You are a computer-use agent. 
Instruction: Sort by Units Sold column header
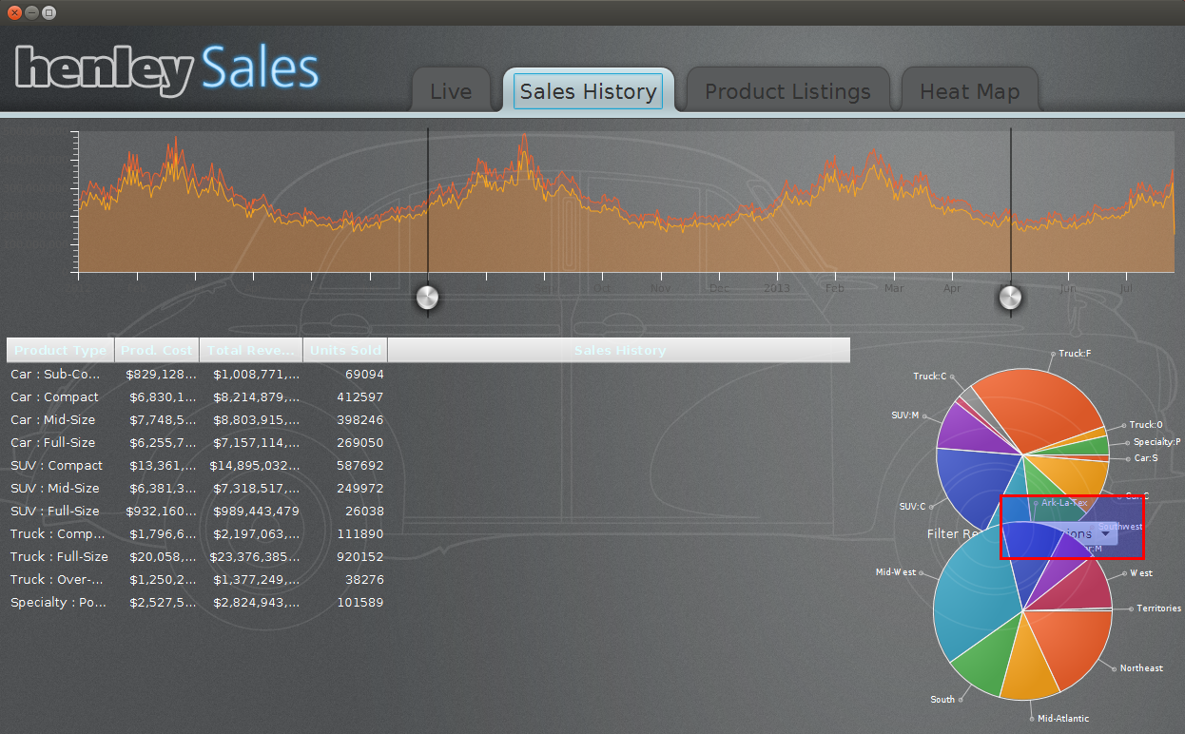point(345,351)
